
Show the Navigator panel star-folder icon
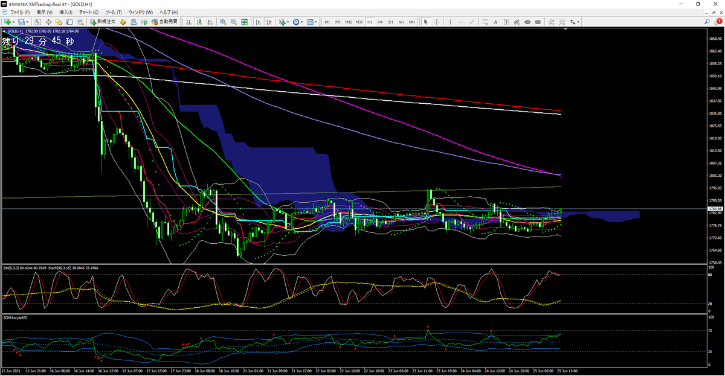coord(57,22)
